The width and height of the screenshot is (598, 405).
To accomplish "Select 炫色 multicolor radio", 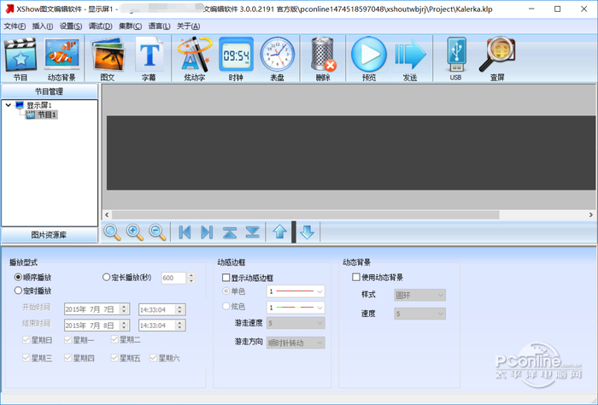I will point(226,306).
